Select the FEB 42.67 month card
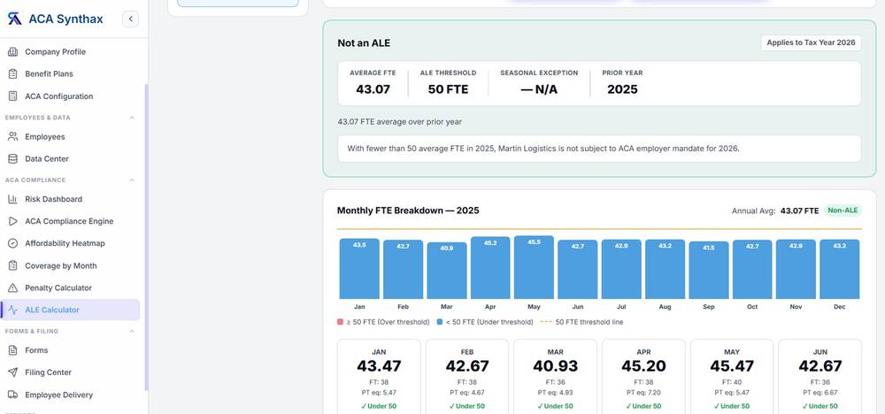 pos(467,377)
